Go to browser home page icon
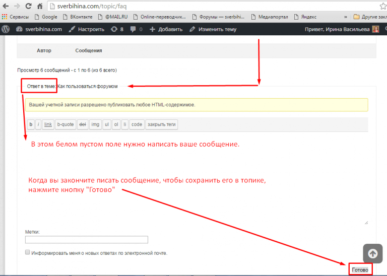Viewport: 387px width, 276px height. tap(40, 7)
